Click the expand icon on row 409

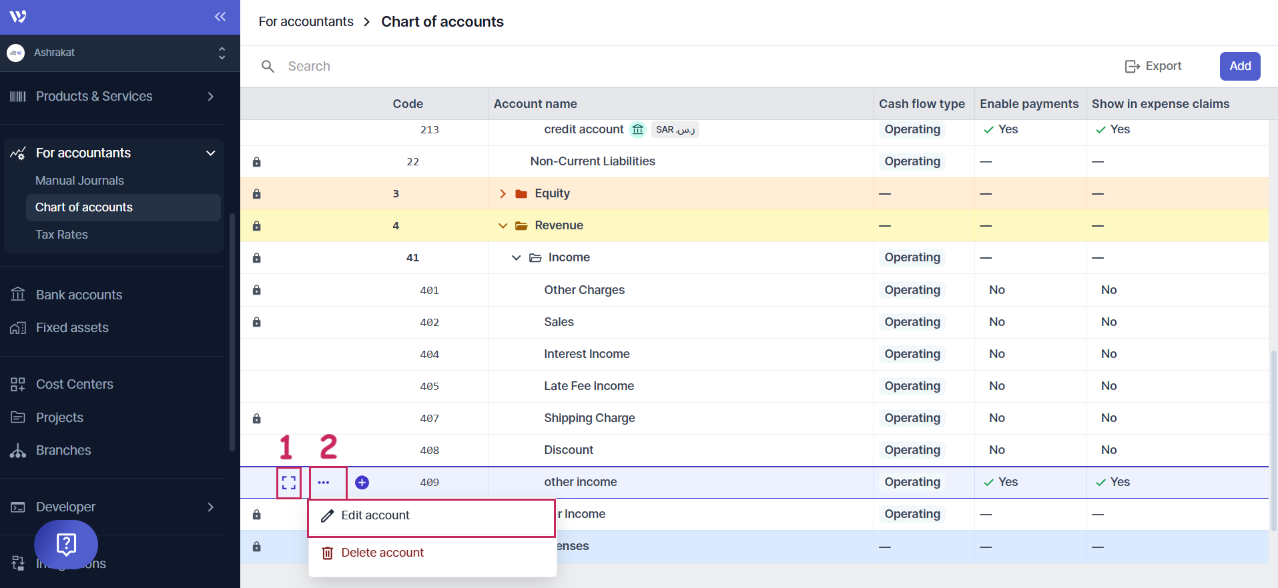point(288,483)
